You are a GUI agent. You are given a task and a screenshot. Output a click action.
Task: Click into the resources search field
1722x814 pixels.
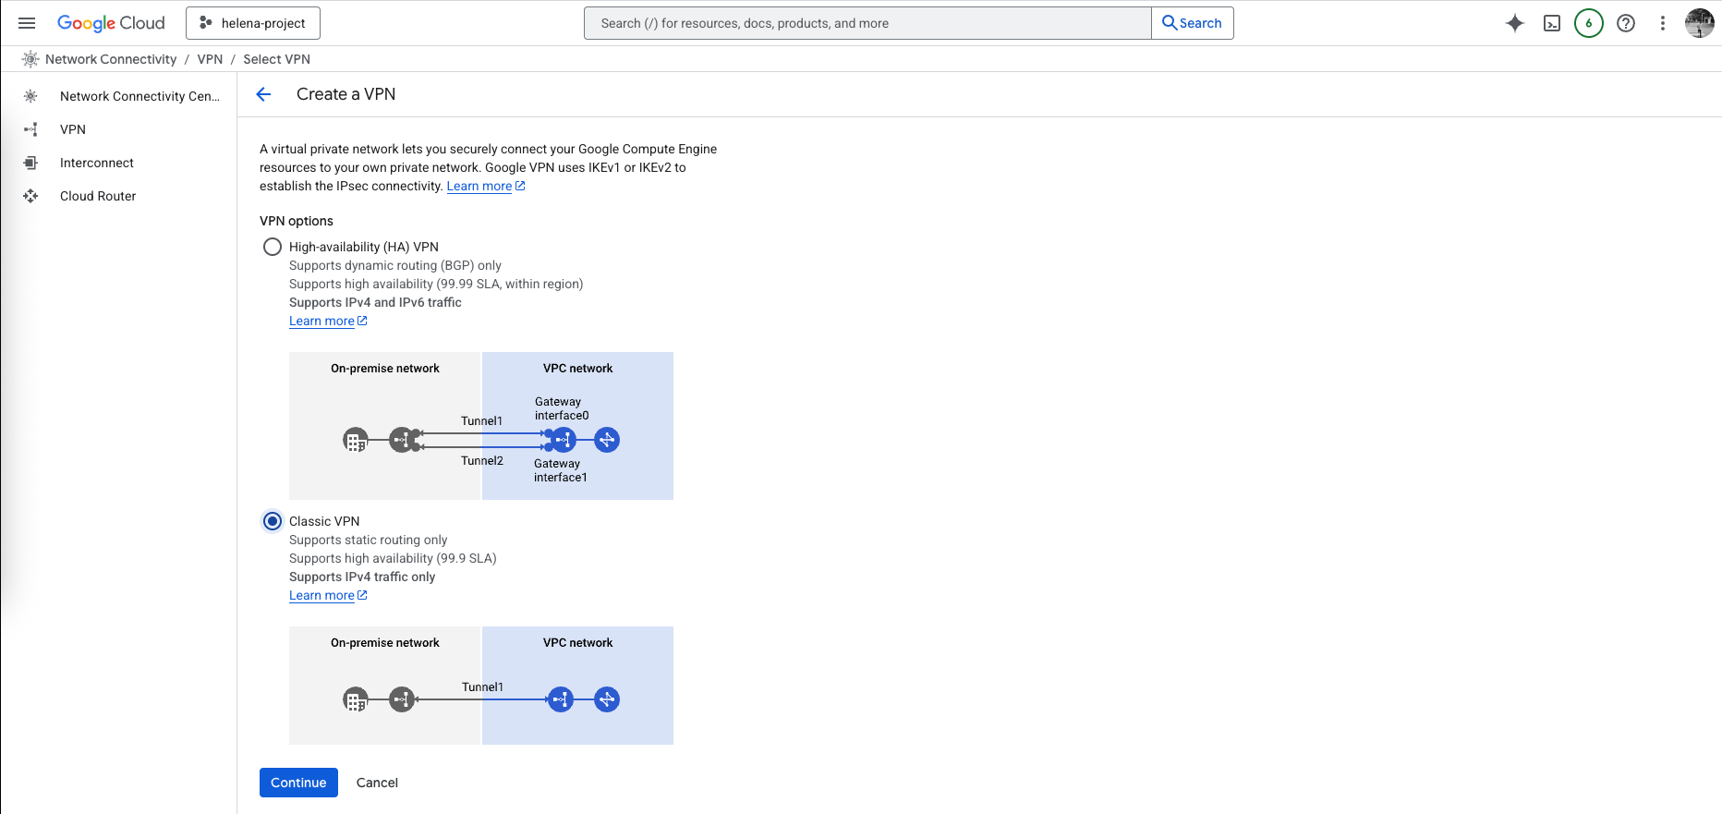tap(867, 23)
